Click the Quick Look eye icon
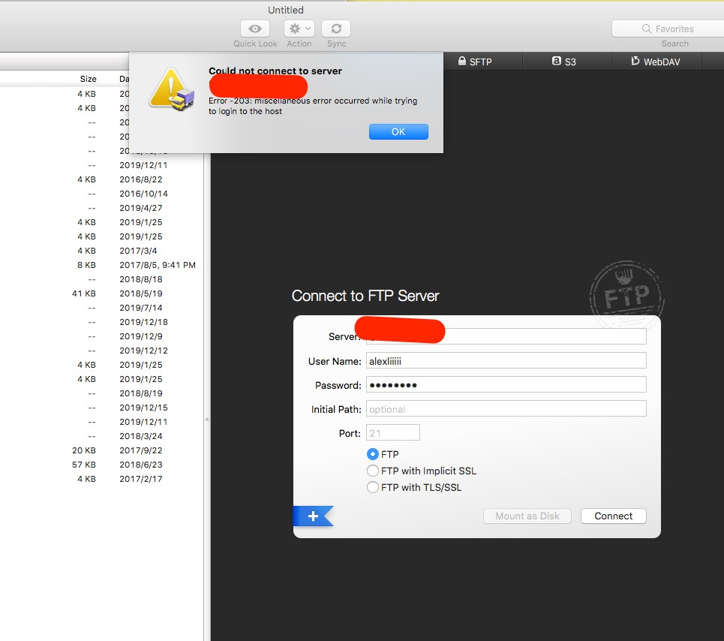Viewport: 724px width, 641px height. pos(255,29)
